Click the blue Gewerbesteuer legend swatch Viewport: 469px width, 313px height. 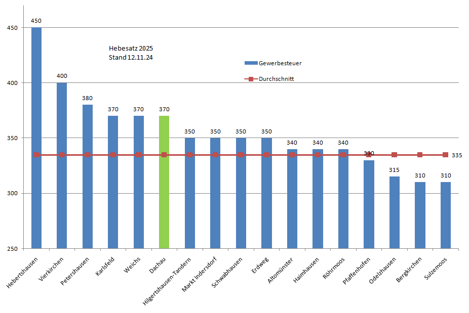(251, 63)
